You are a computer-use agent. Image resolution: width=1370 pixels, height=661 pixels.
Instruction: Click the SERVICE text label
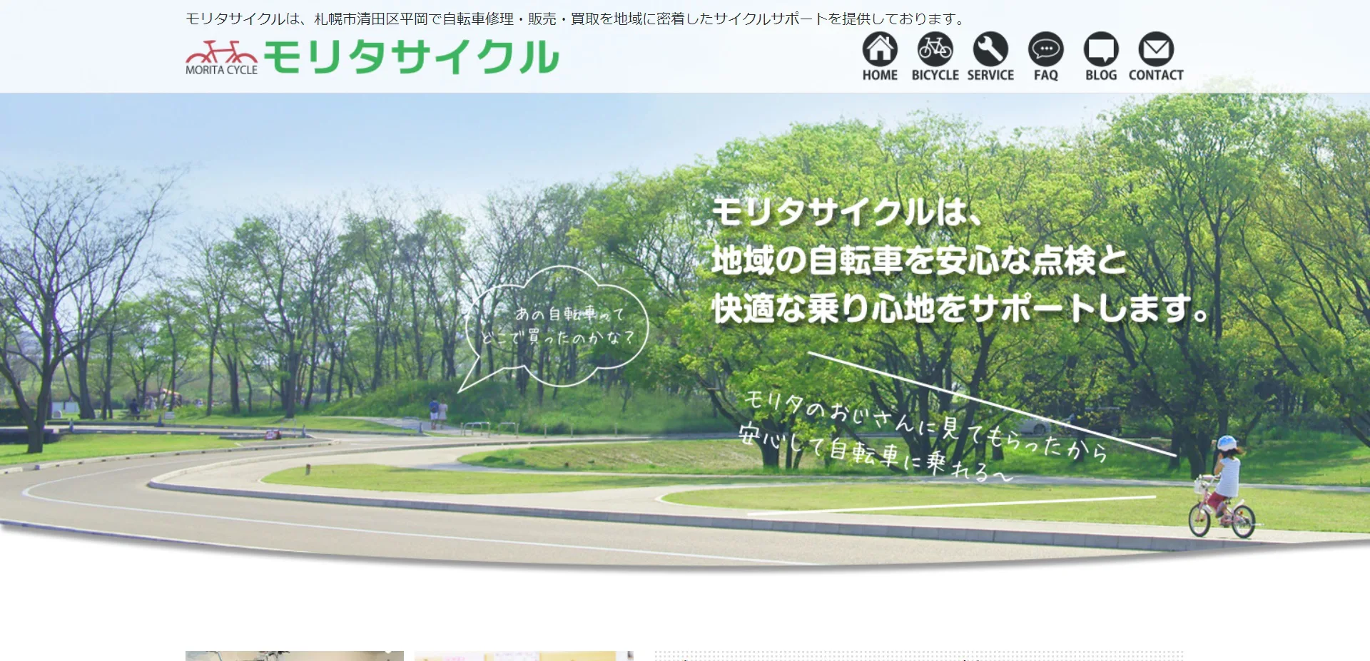click(990, 75)
